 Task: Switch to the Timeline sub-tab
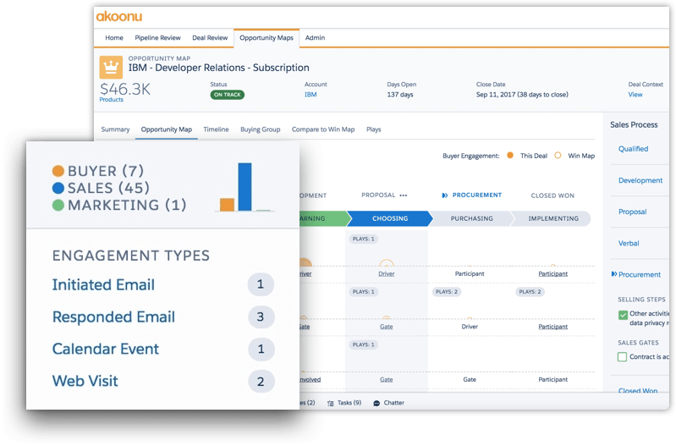coord(216,129)
